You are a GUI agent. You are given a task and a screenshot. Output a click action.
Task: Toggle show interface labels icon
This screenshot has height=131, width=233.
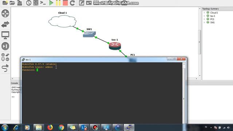point(36,3)
